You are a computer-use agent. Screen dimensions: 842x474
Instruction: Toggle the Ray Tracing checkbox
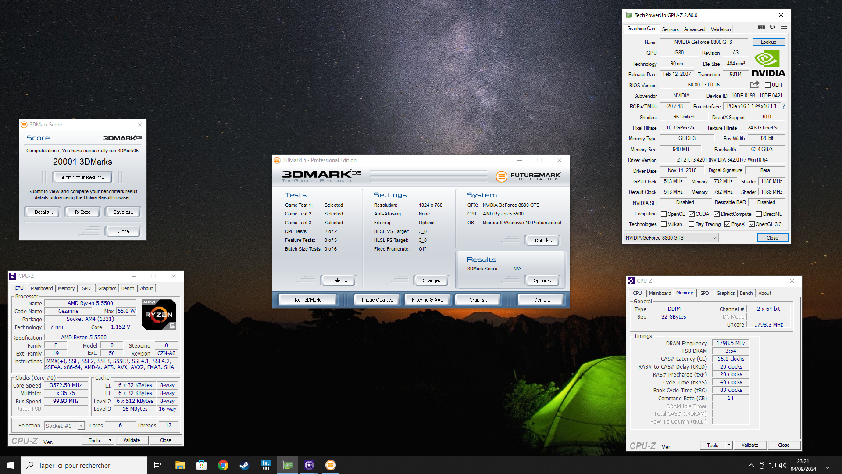(691, 224)
